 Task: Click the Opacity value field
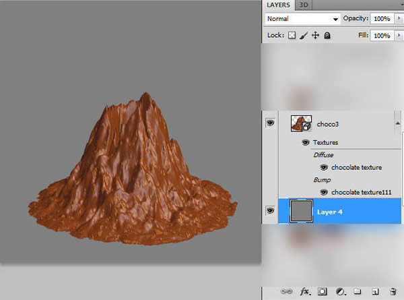[382, 19]
